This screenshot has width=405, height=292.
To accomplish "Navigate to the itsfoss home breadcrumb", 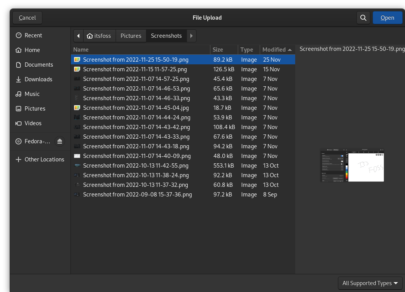I will 99,35.
